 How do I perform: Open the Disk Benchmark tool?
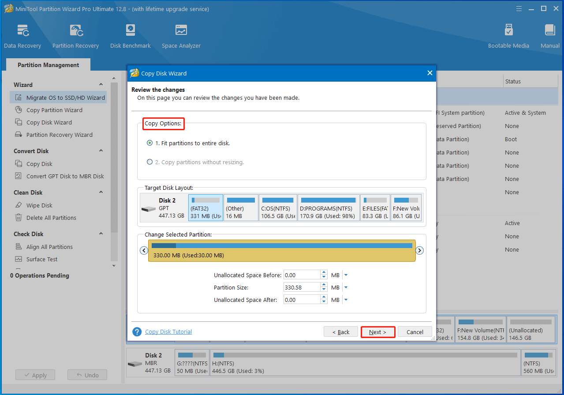[x=130, y=37]
